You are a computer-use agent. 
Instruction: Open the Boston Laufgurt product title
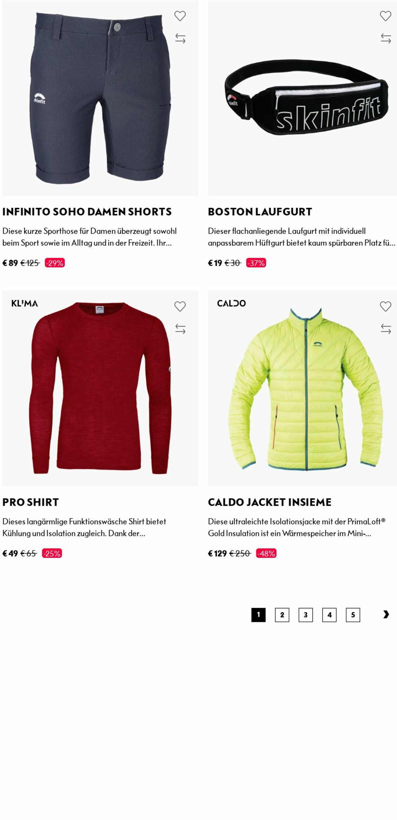tap(260, 212)
